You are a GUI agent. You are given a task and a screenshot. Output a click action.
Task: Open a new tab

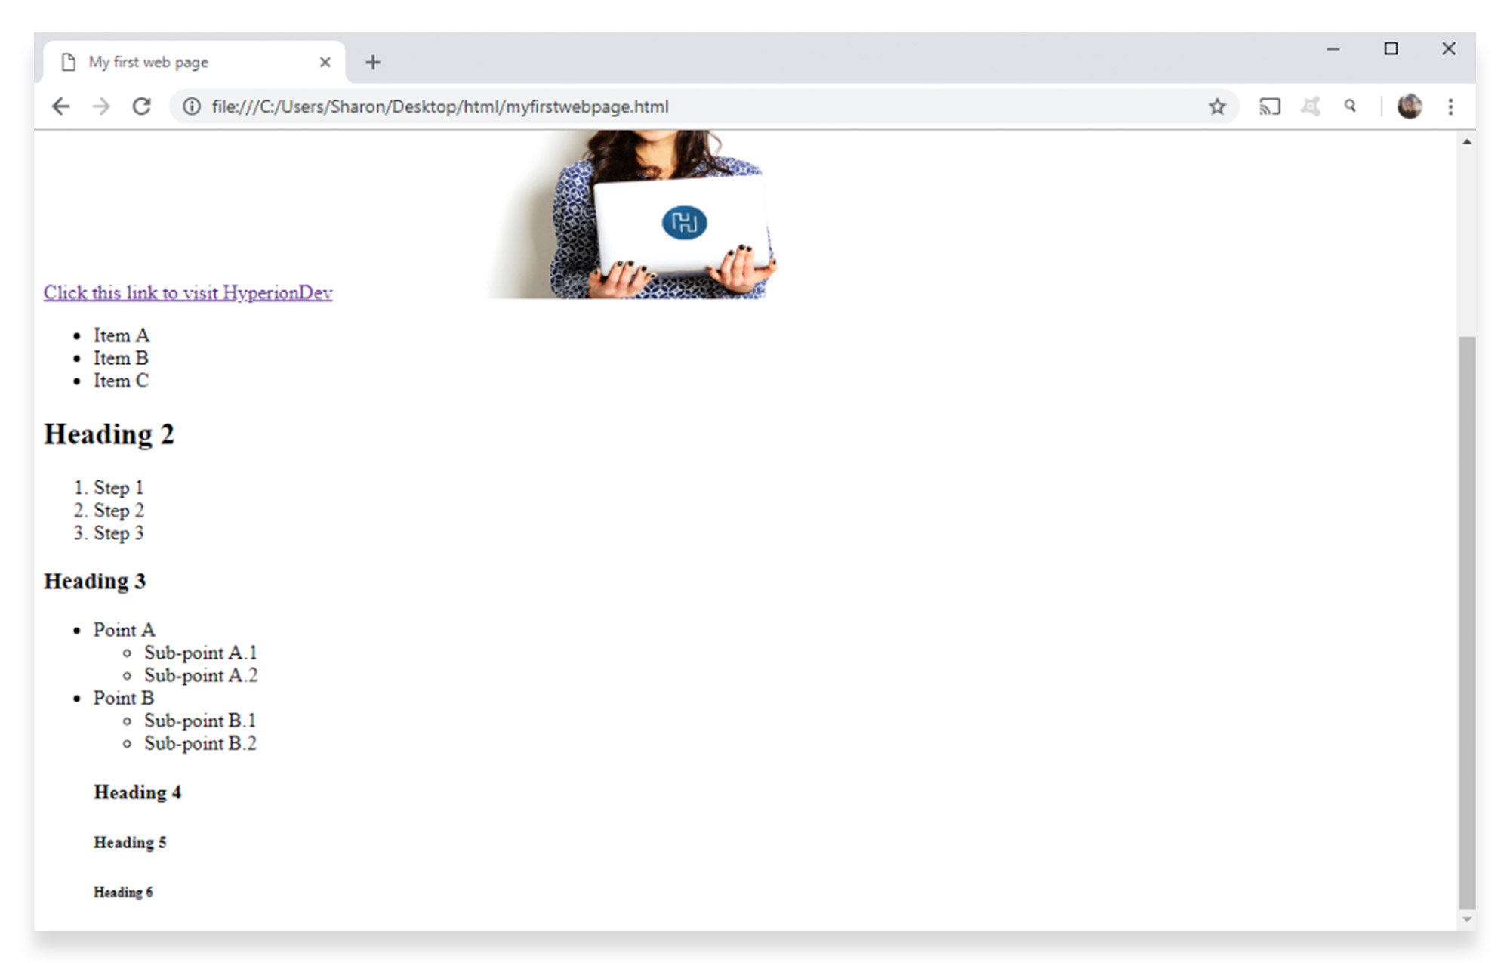(x=373, y=62)
